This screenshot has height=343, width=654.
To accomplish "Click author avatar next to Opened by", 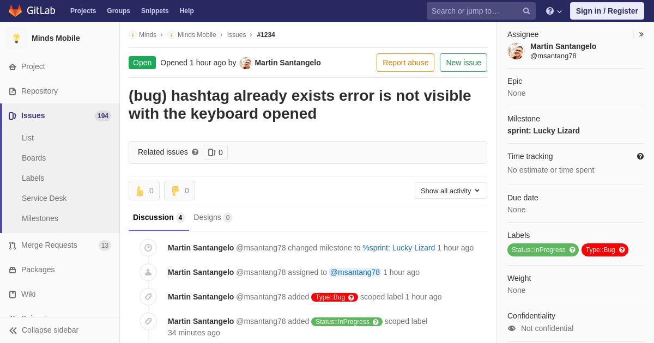I will click(x=246, y=63).
